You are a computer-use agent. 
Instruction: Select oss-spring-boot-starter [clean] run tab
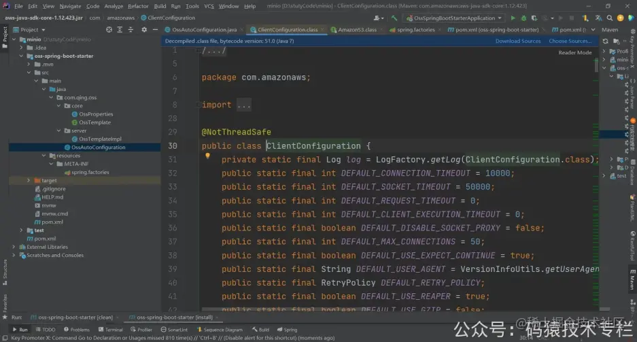coord(75,318)
